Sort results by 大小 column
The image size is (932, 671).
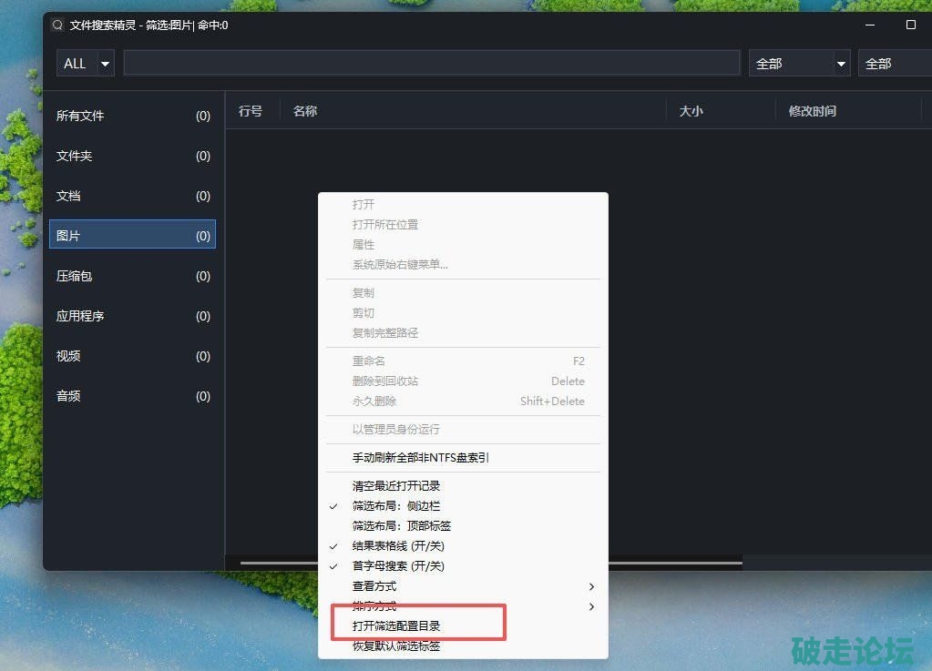click(721, 111)
